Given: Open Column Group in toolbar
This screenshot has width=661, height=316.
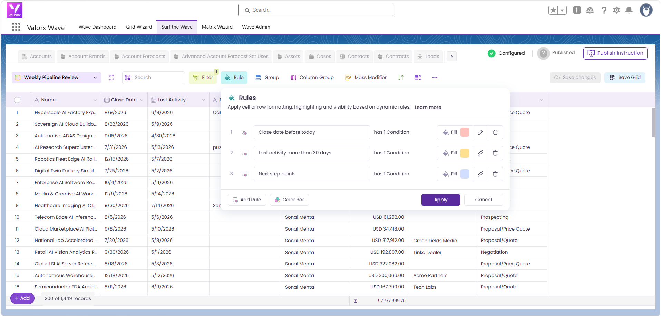Looking at the screenshot, I should pyautogui.click(x=312, y=78).
